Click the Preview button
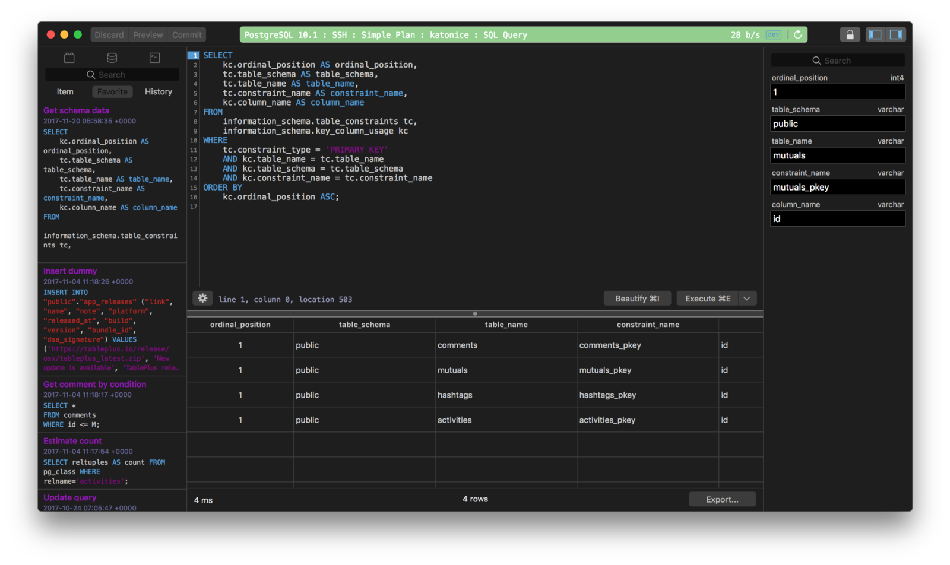950x565 pixels. tap(148, 35)
